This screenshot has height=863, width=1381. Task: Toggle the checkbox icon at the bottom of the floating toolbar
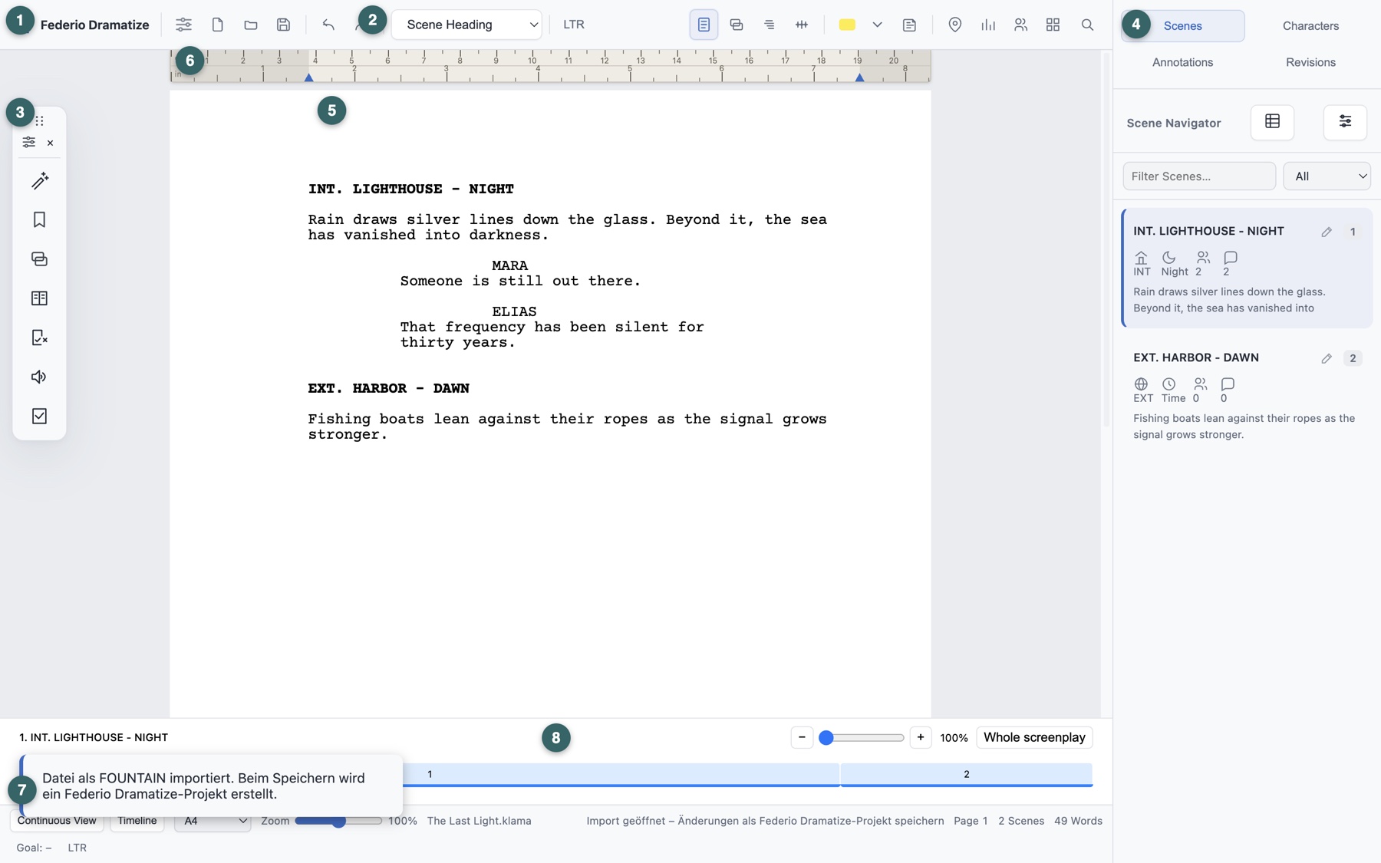click(39, 416)
